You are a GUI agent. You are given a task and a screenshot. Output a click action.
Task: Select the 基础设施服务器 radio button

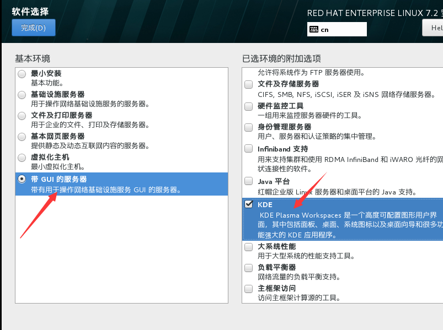[x=22, y=95]
